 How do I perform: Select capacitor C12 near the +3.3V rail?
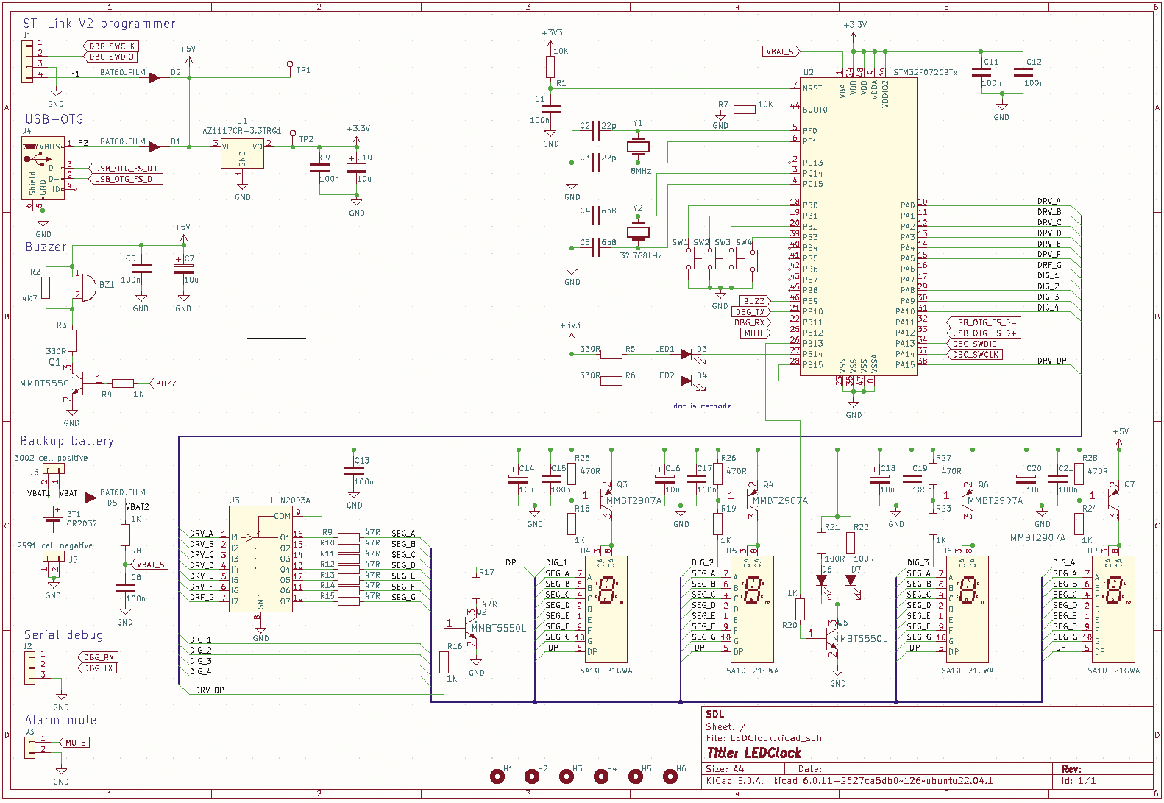(1023, 72)
